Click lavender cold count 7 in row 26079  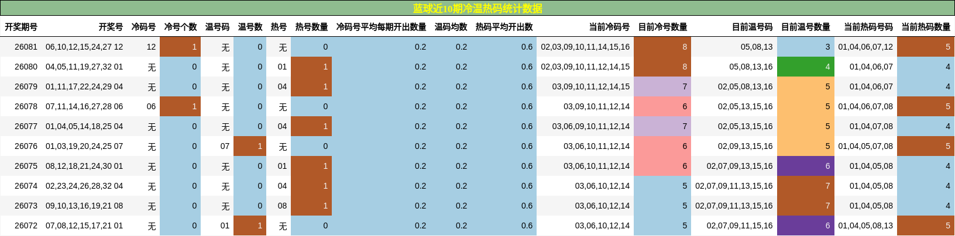pyautogui.click(x=662, y=86)
